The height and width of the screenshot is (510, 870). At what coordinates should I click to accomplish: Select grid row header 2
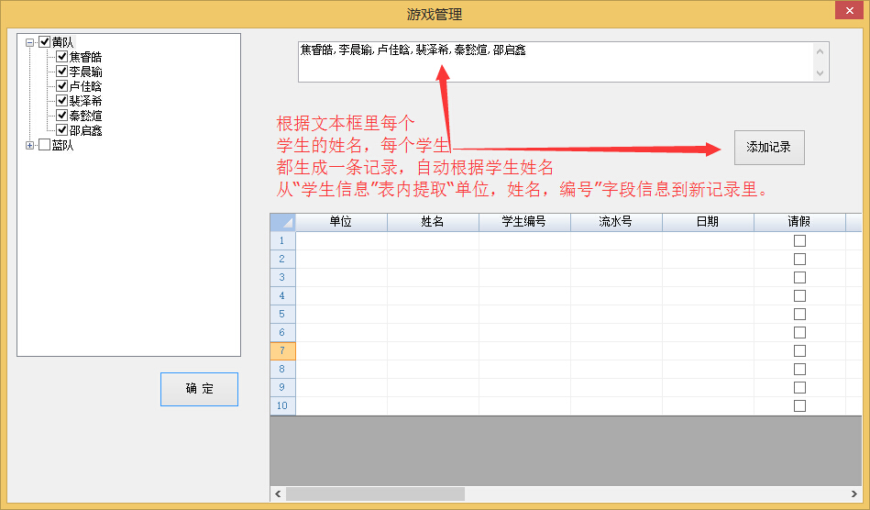tap(283, 260)
